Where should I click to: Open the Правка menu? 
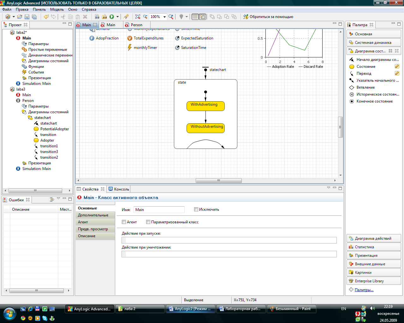click(22, 9)
